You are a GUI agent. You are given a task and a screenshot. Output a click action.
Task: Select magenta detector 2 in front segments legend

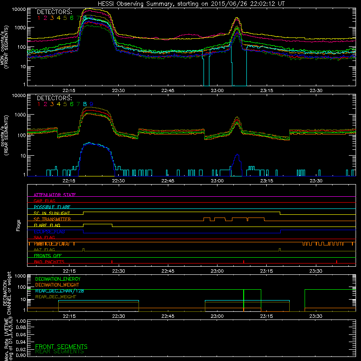click(x=46, y=18)
